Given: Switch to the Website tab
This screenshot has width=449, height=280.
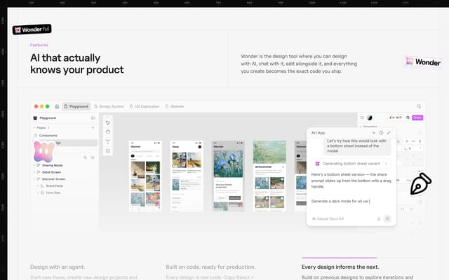Looking at the screenshot, I should 175,106.
